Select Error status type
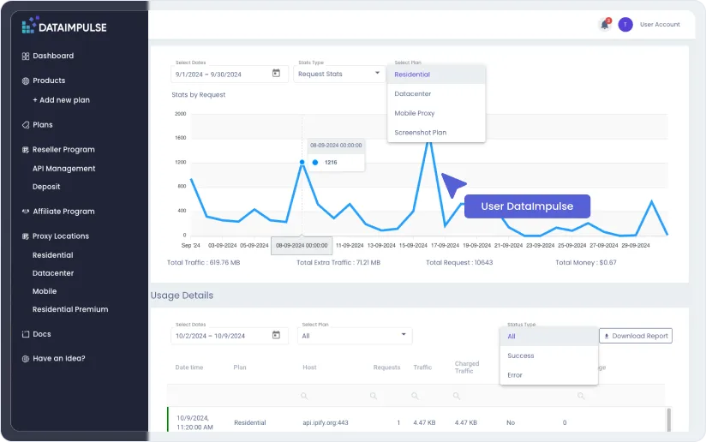The width and height of the screenshot is (706, 442). click(x=549, y=375)
